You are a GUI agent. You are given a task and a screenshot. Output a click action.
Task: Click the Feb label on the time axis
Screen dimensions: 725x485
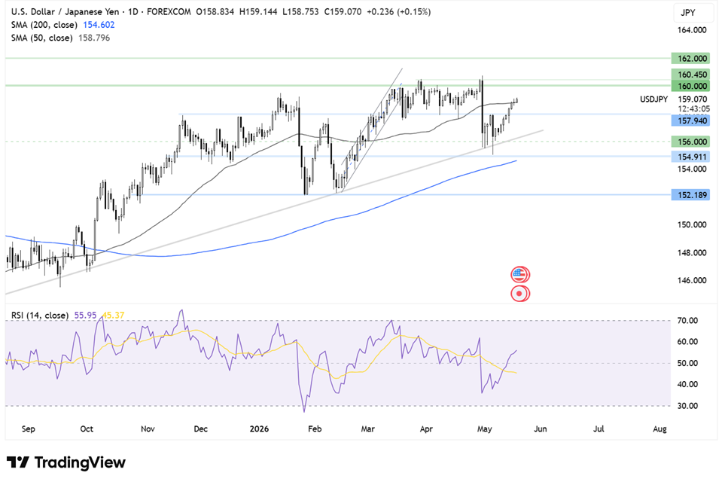point(315,429)
